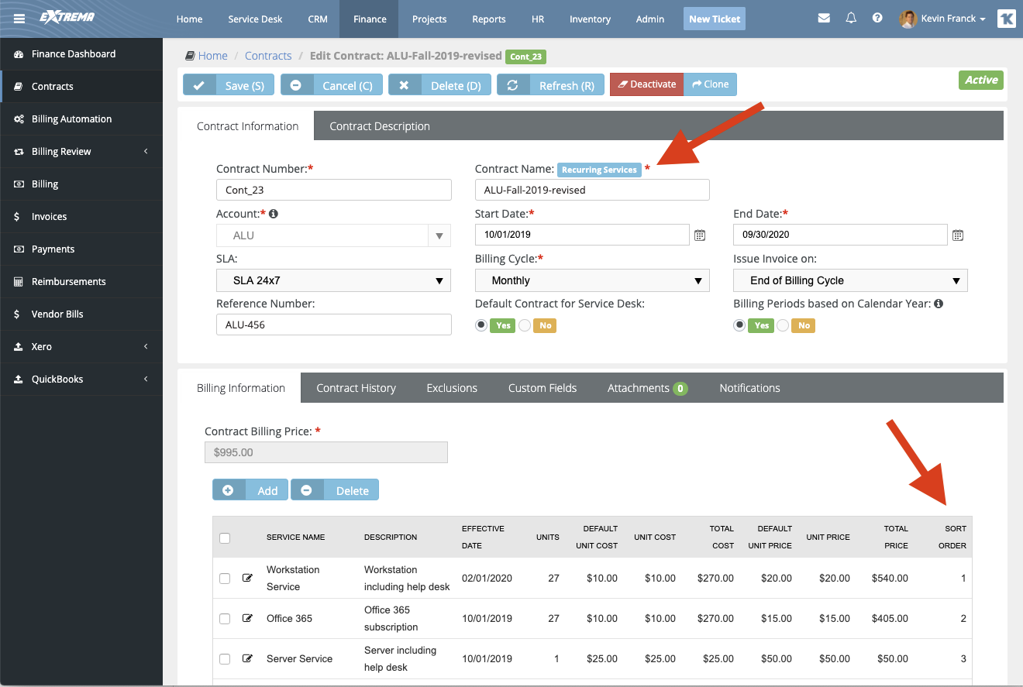Viewport: 1023px width, 687px height.
Task: Switch to the Contract Description tab
Action: click(x=380, y=126)
